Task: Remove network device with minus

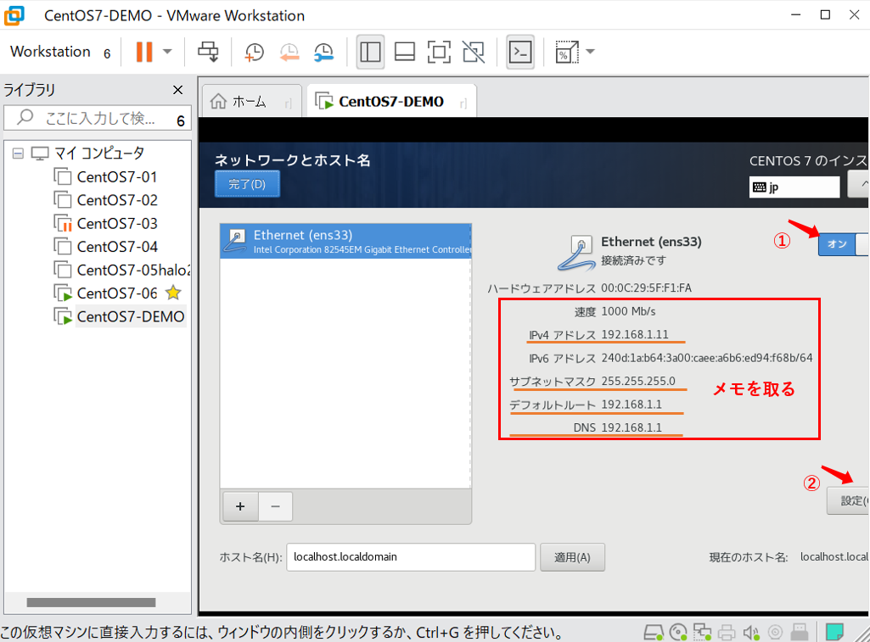Action: [x=275, y=506]
